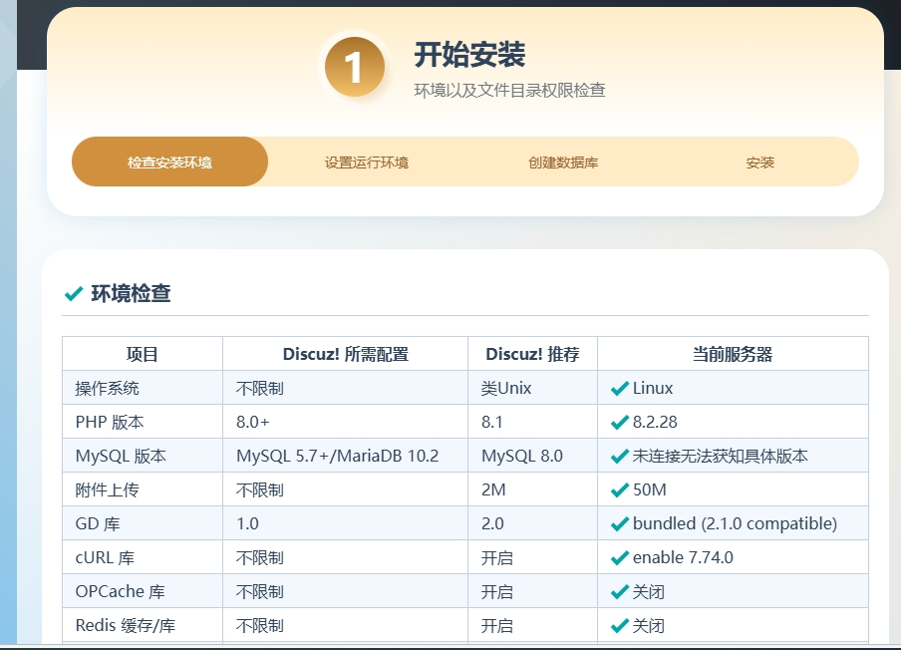This screenshot has width=901, height=650.
Task: Click the checkmark in the MySQL version row
Action: (619, 457)
